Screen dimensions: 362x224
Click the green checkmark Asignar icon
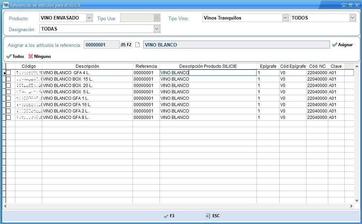335,45
